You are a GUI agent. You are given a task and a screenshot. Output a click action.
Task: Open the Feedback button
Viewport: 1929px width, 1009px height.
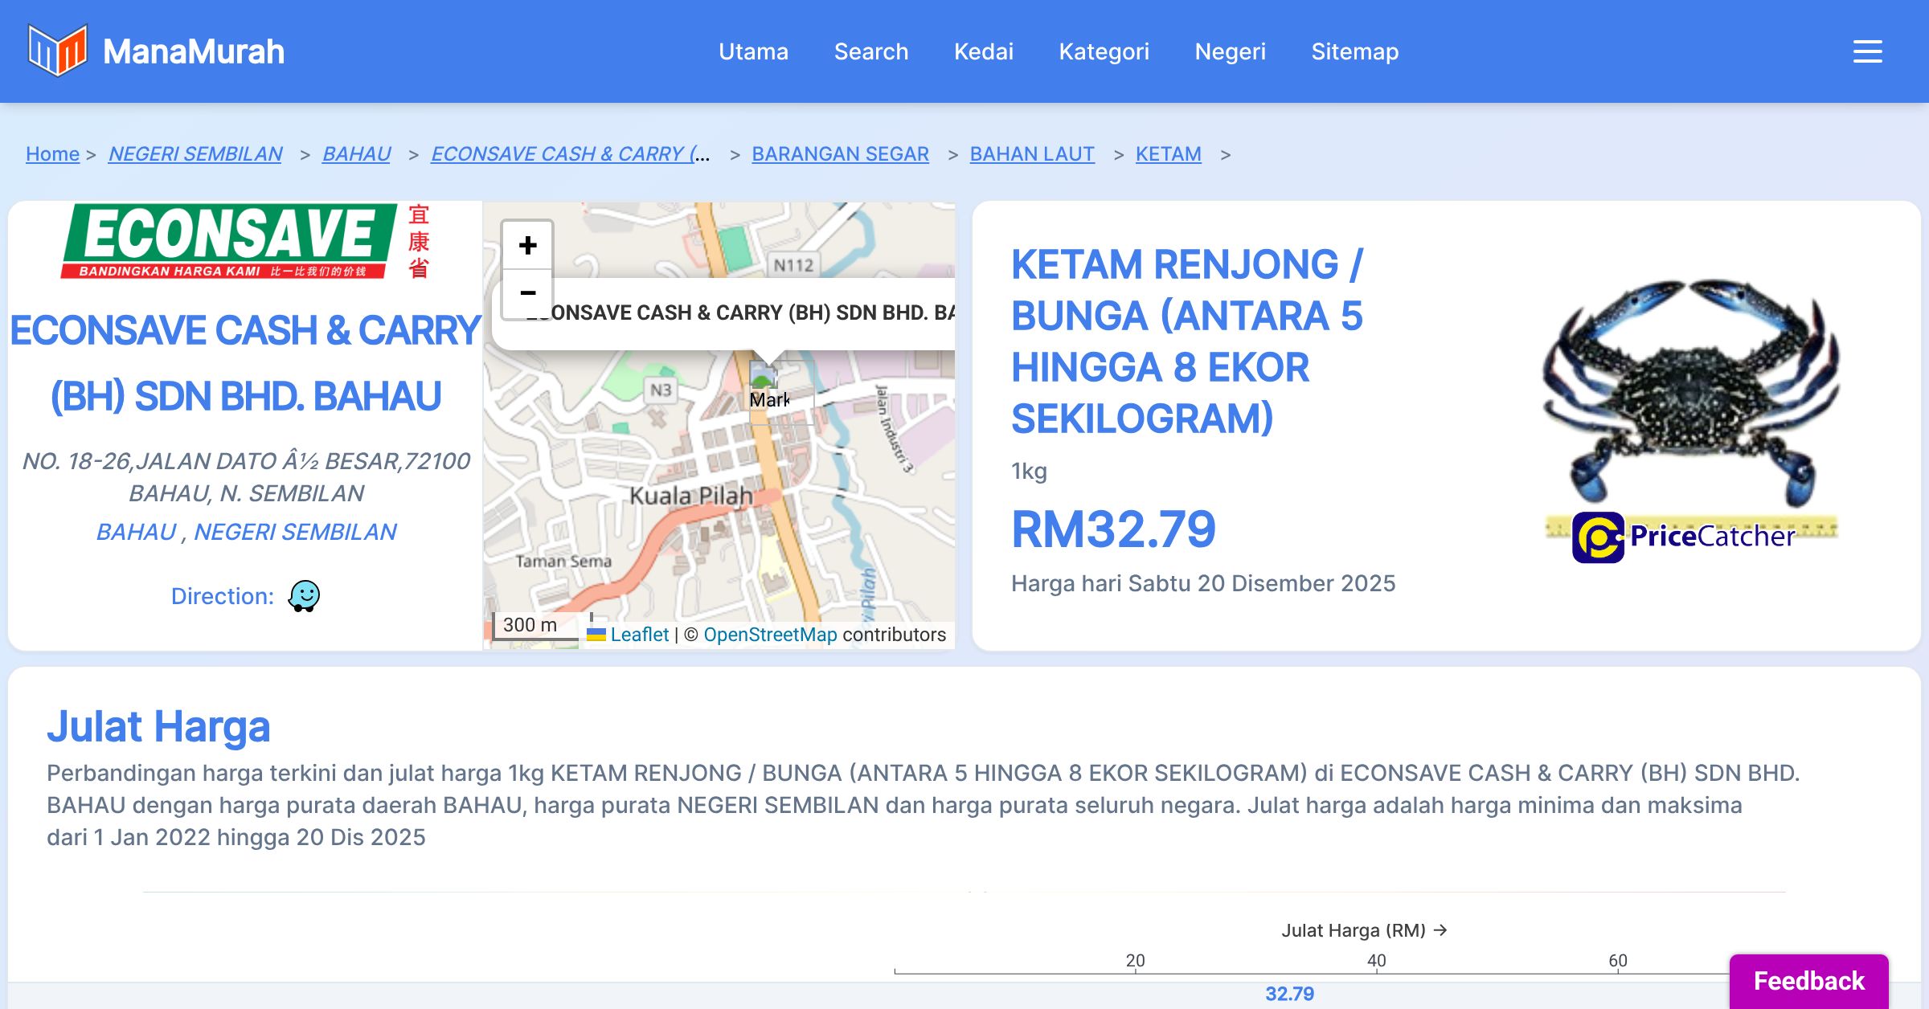[1808, 981]
